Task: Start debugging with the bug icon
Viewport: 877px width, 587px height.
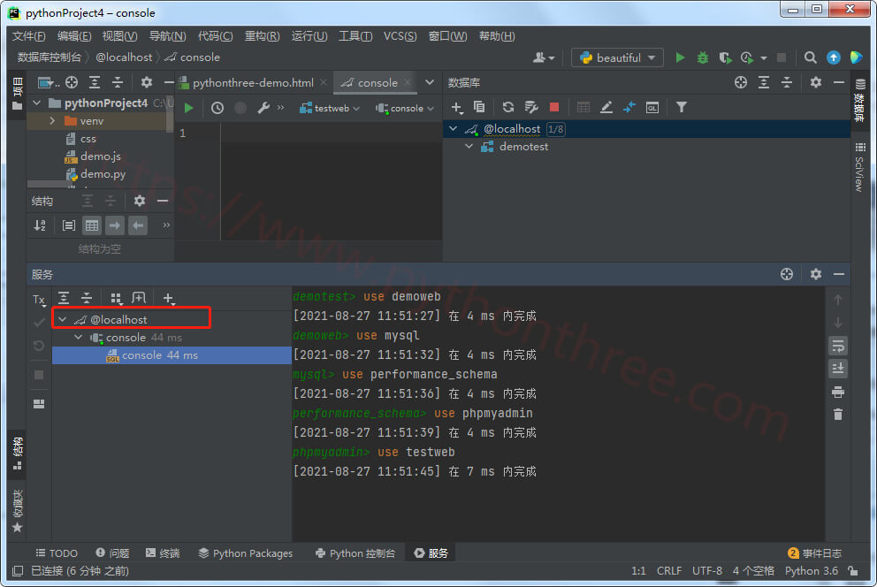Action: click(703, 57)
